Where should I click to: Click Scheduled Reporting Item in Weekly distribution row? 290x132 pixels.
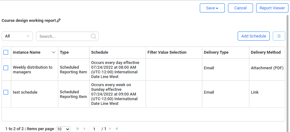click(x=74, y=70)
